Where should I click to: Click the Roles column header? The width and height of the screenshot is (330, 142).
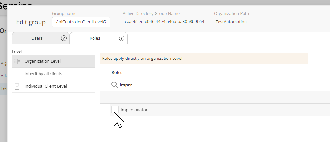[x=117, y=73]
